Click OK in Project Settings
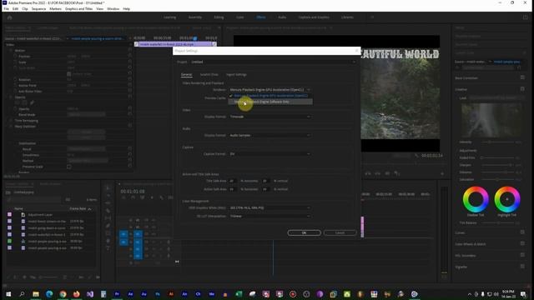This screenshot has width=534, height=300. click(304, 232)
